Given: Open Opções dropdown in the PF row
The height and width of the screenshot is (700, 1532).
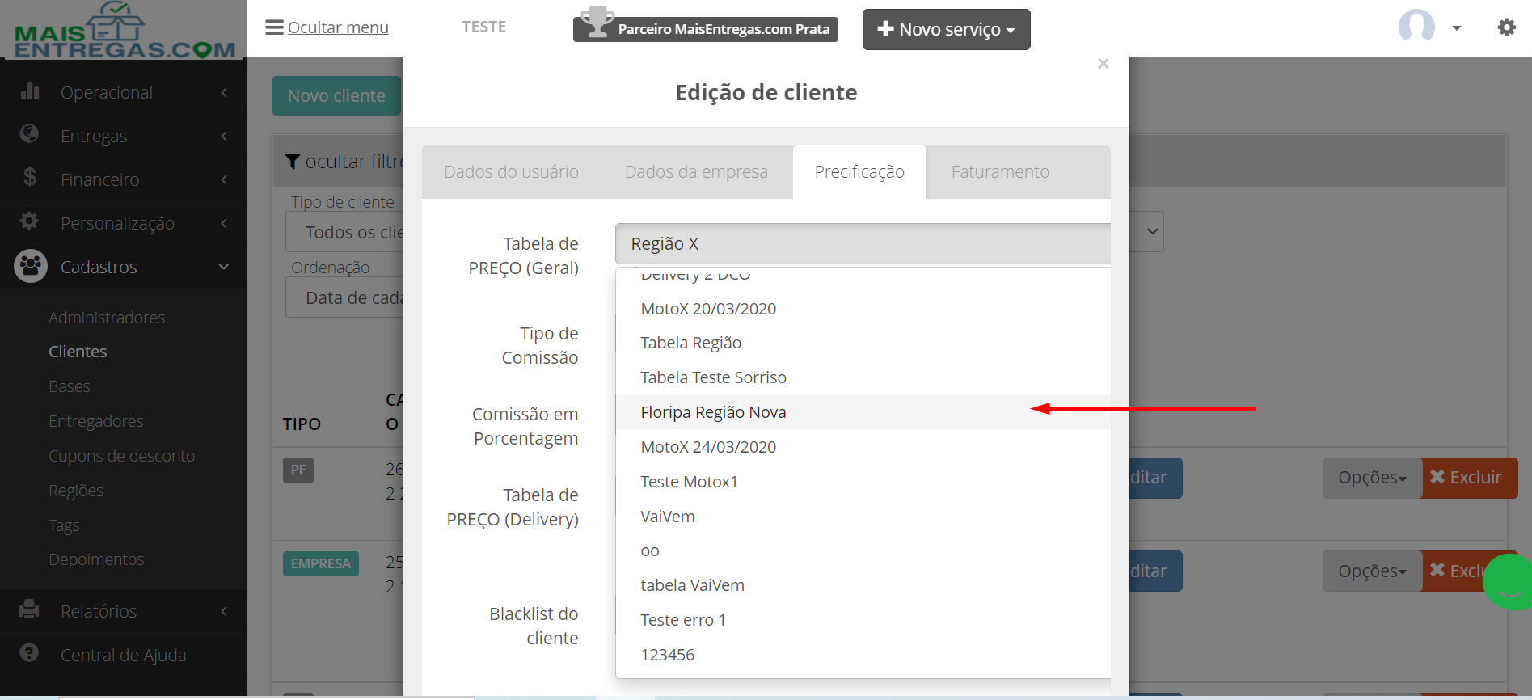Looking at the screenshot, I should click(x=1372, y=478).
